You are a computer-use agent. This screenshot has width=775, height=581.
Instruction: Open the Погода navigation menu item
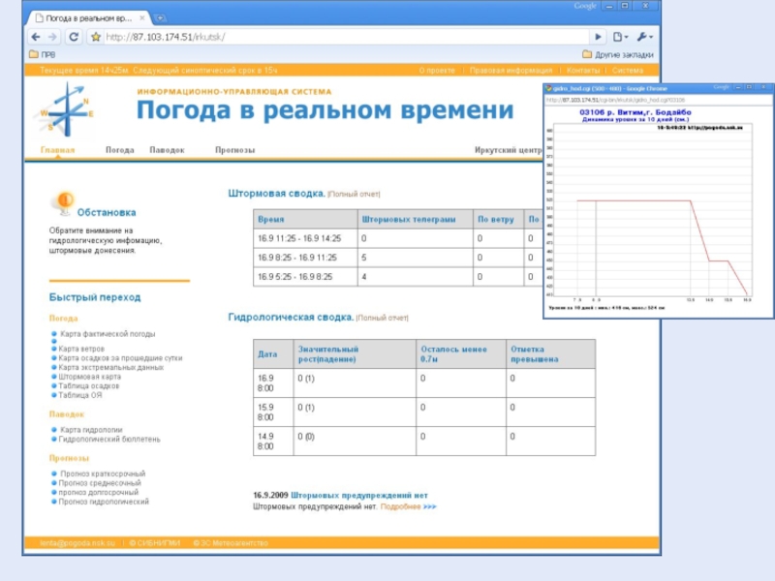tap(119, 150)
